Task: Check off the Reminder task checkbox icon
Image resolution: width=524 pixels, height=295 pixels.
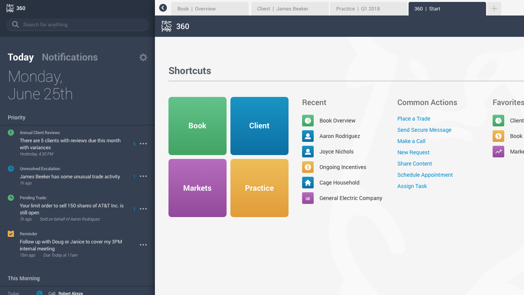Action: 11,234
